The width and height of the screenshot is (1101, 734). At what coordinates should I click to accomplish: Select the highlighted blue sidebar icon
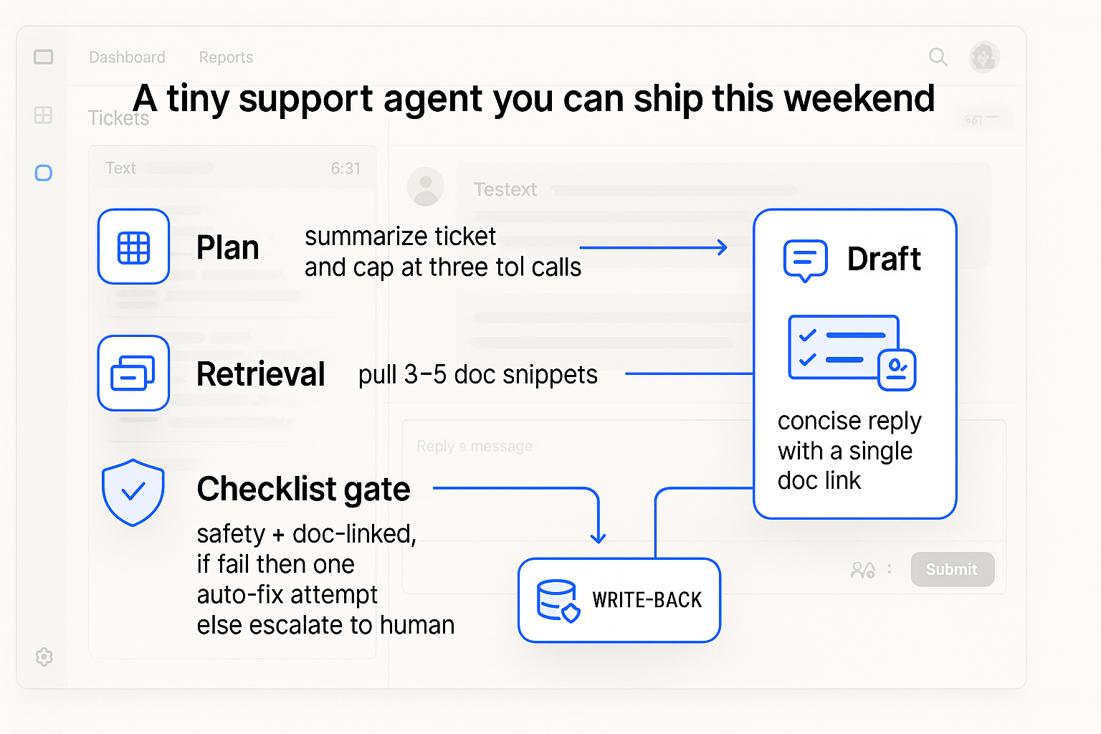click(x=44, y=173)
